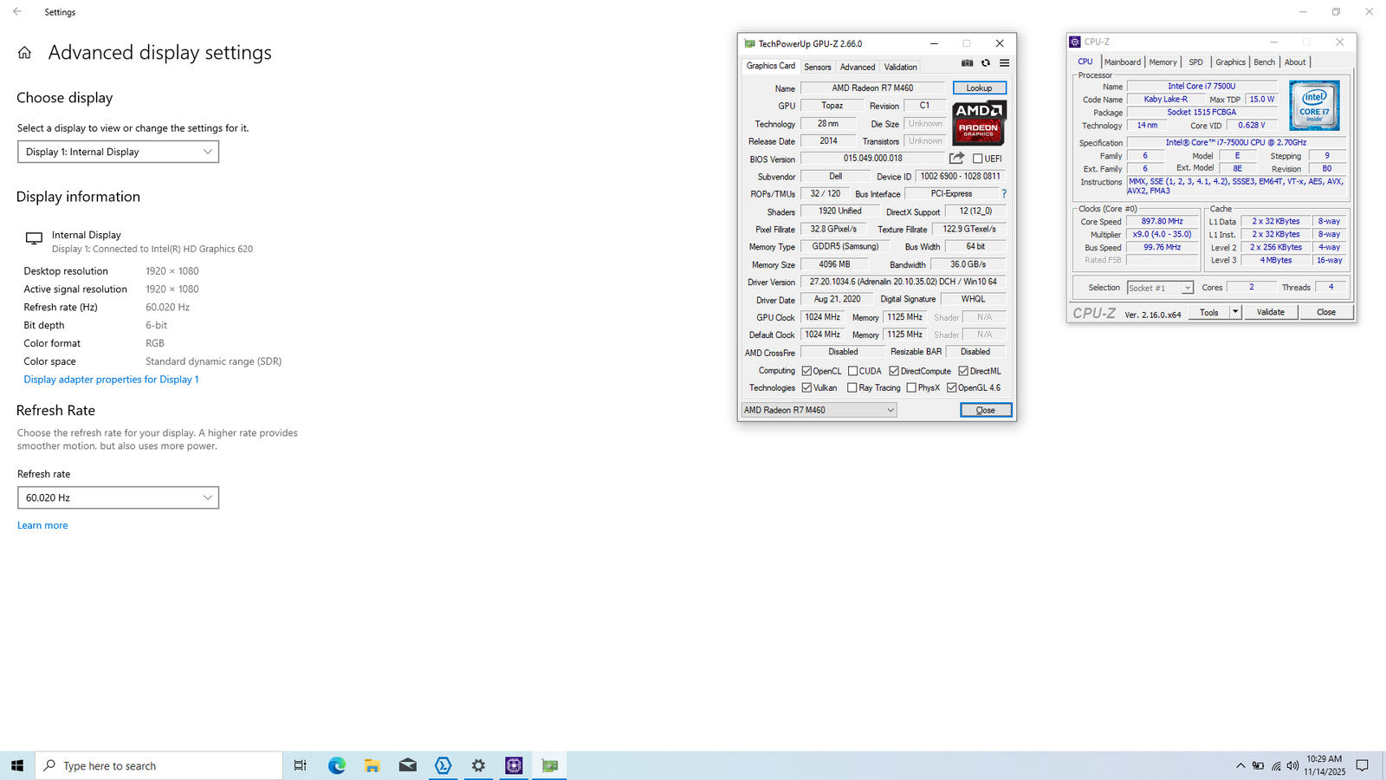Click the Tools button in CPU-Z
The width and height of the screenshot is (1386, 780).
1208,312
